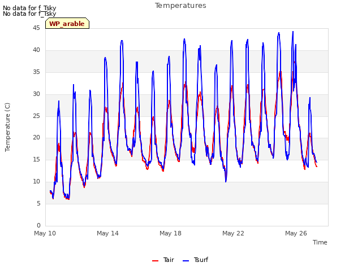Viewport: 362px width, 271px height.
Task: Select the WP_arable annotation label
Action: tap(67, 24)
